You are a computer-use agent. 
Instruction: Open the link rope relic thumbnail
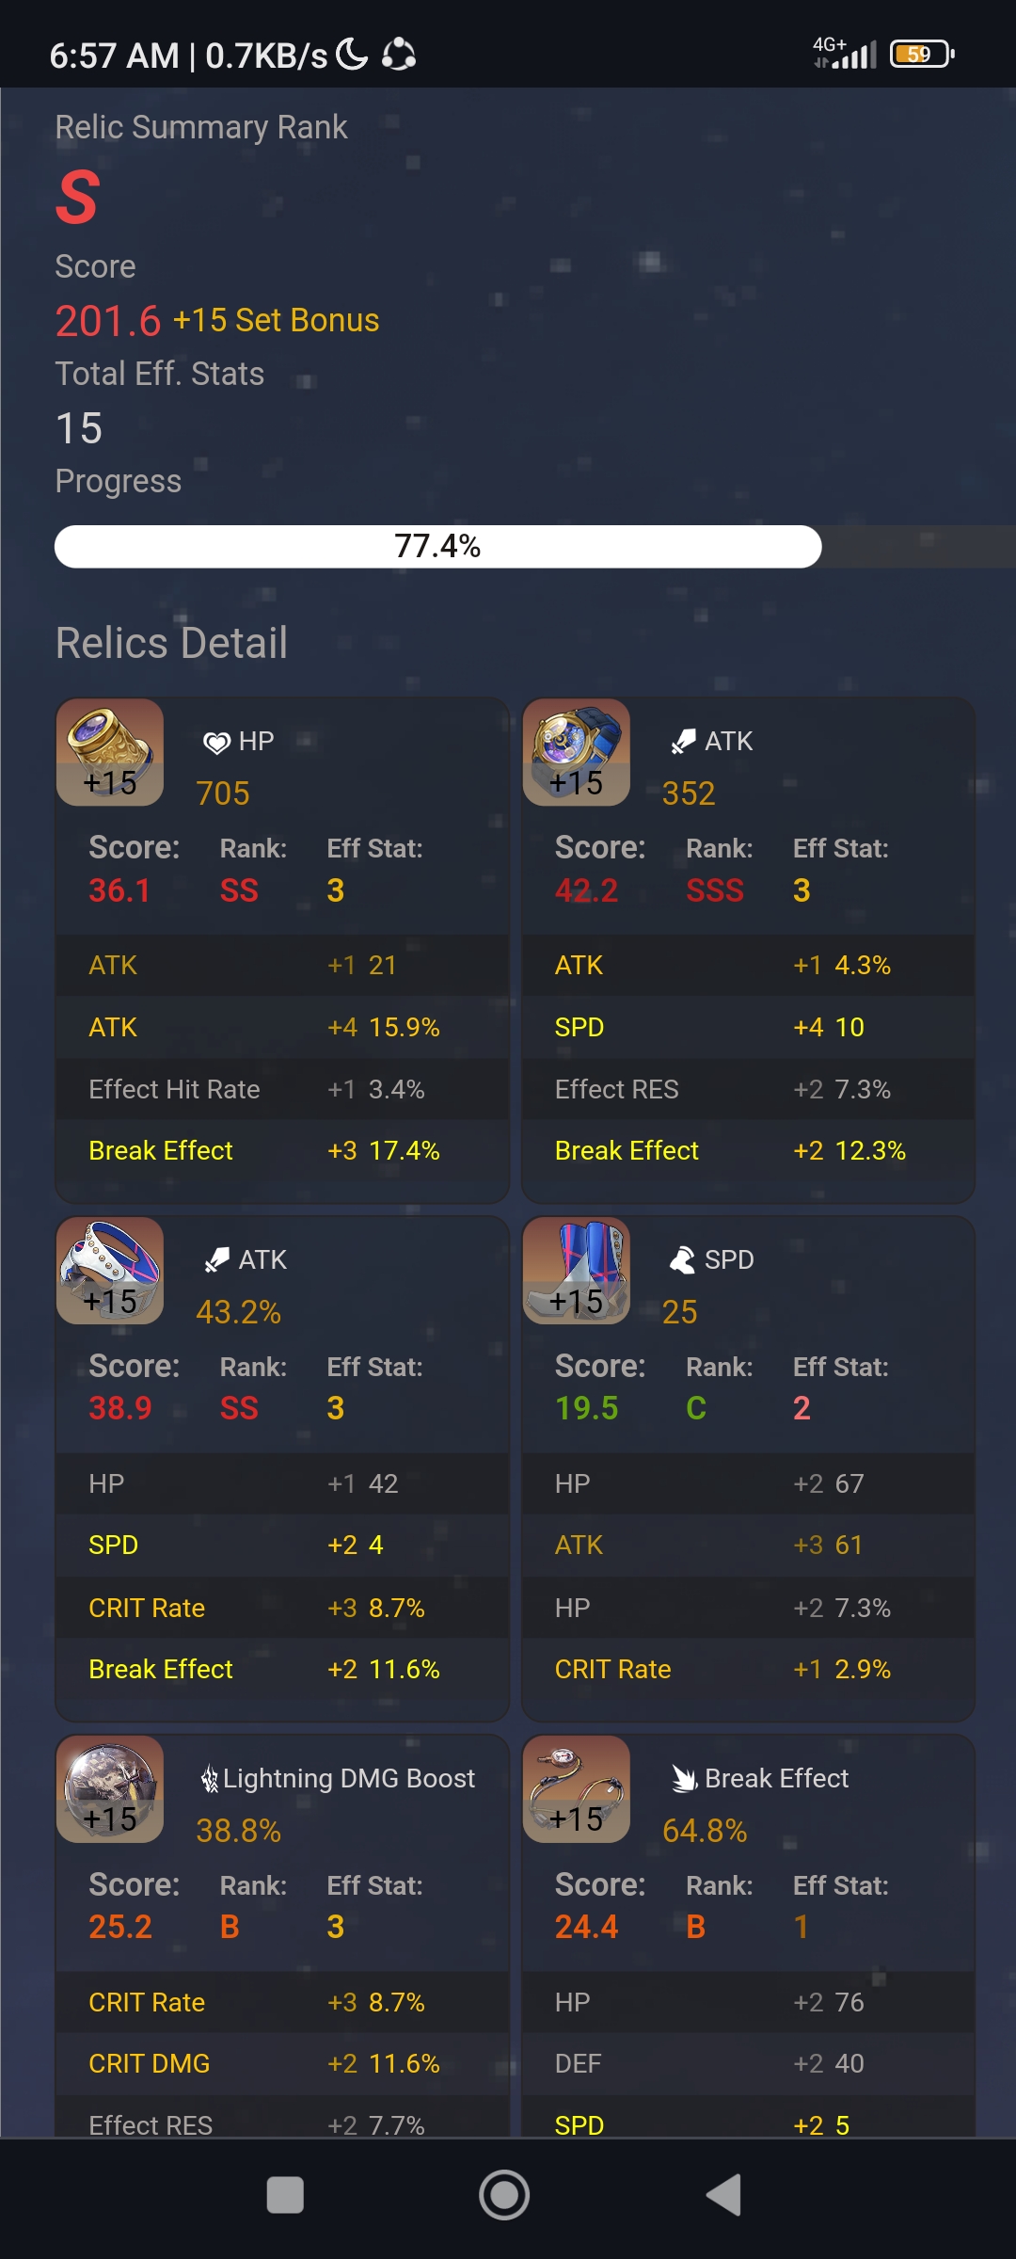coord(576,1788)
